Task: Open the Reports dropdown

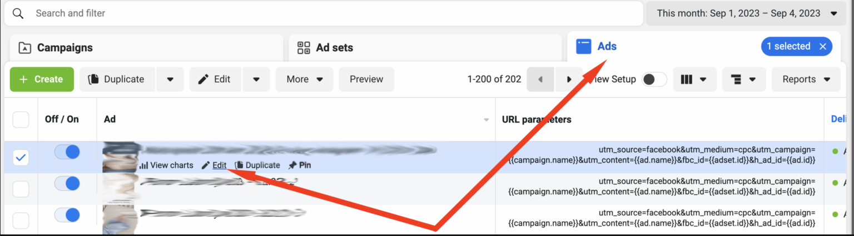Action: click(x=806, y=79)
